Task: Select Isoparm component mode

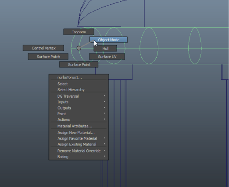Action: pyautogui.click(x=79, y=32)
